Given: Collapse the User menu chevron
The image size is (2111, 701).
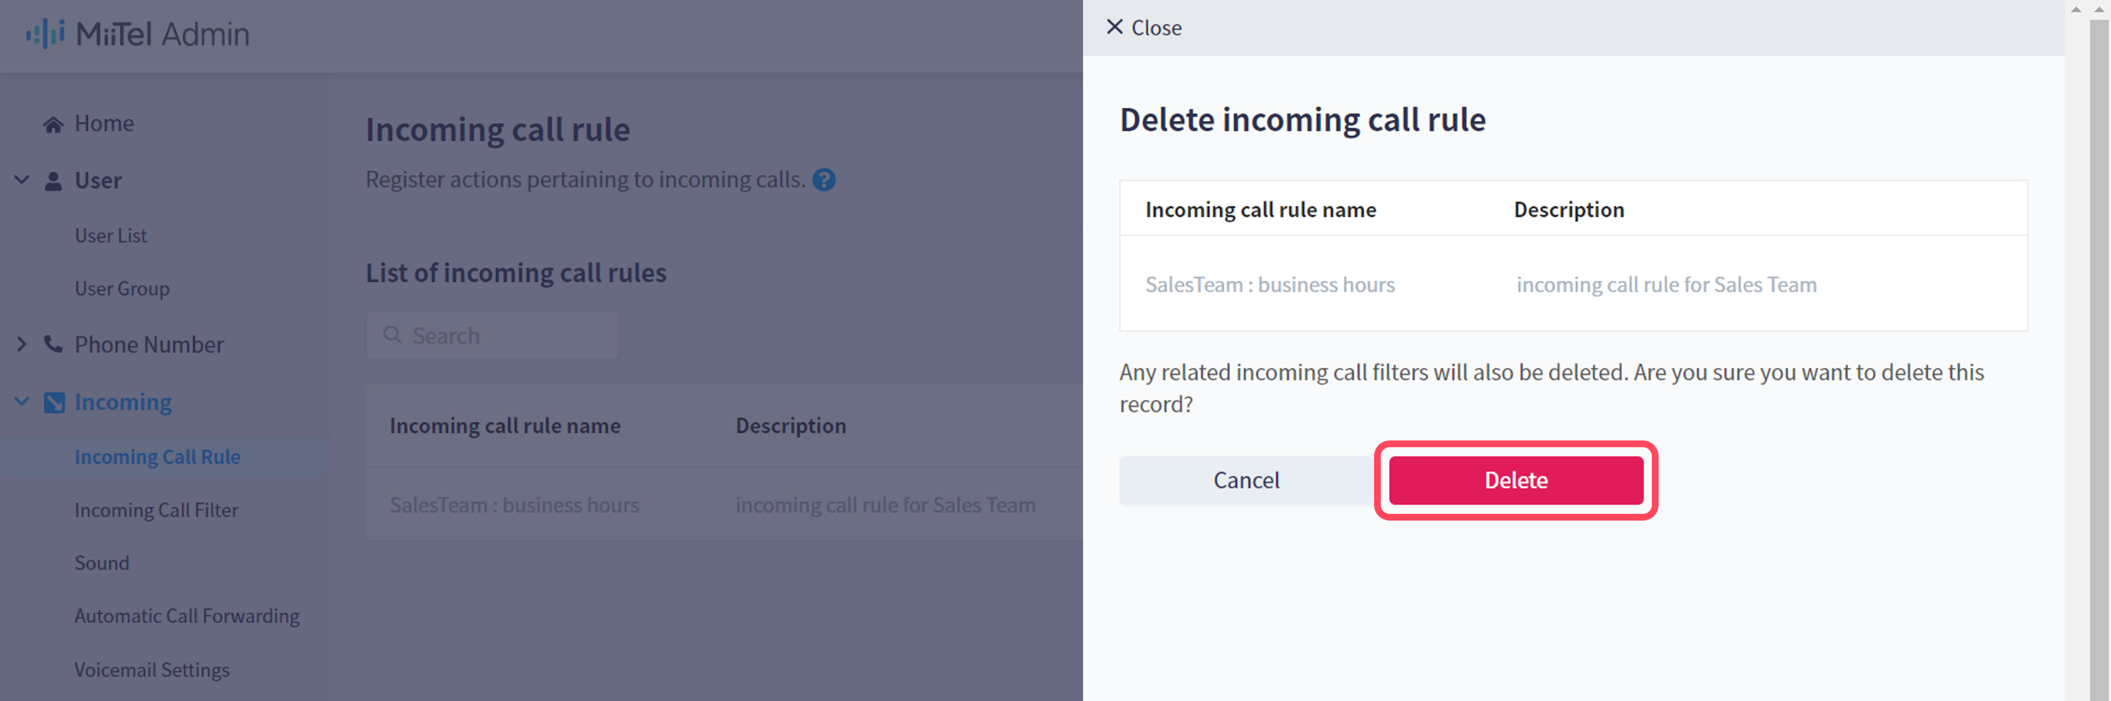Looking at the screenshot, I should 22,180.
